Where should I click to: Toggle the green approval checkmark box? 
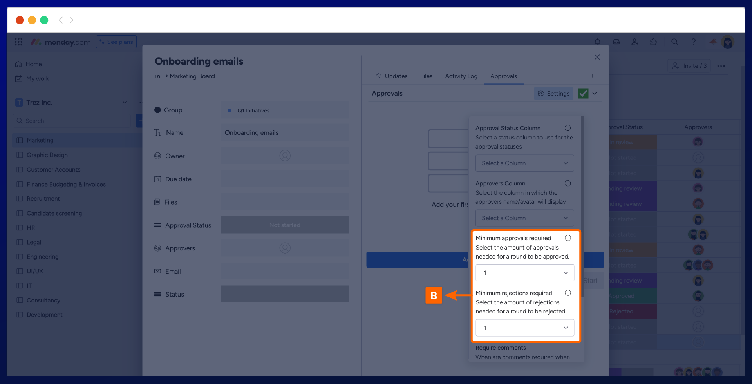583,94
